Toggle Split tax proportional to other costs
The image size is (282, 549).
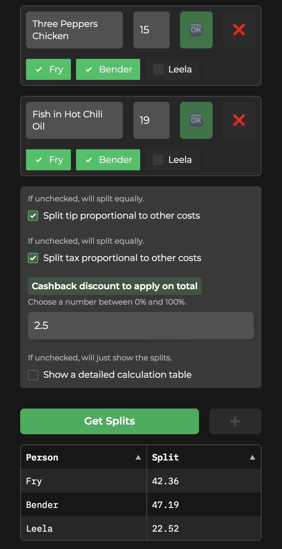coord(33,258)
